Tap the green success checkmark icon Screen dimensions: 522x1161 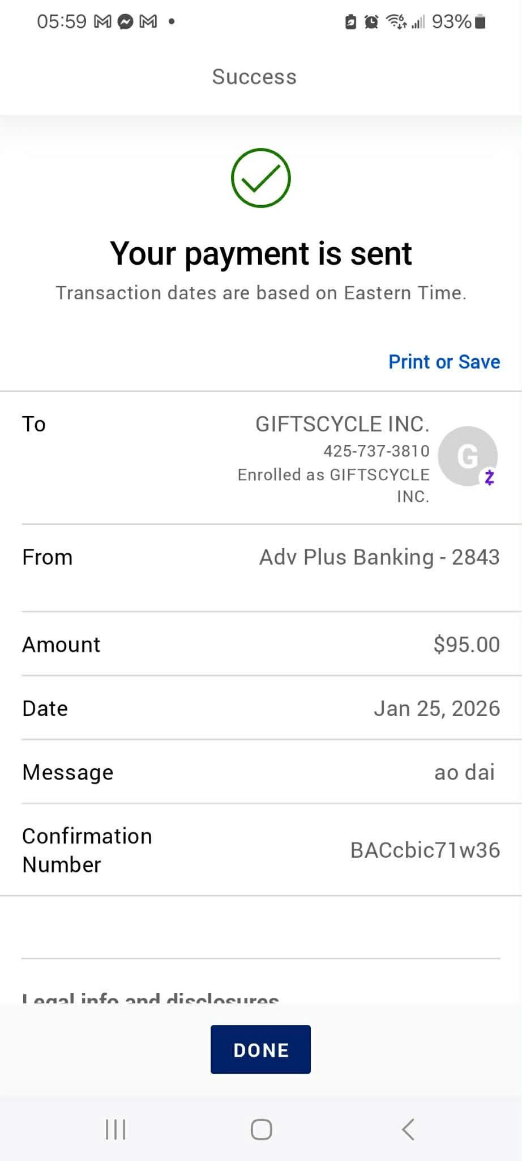pyautogui.click(x=261, y=178)
